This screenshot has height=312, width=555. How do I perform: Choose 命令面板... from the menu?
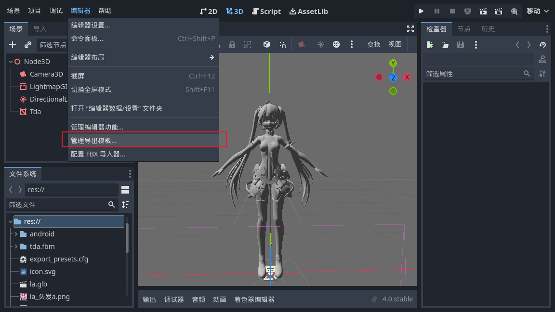click(x=144, y=39)
